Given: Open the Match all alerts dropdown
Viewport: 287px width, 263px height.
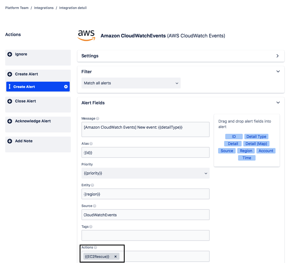Looking at the screenshot, I should (131, 83).
